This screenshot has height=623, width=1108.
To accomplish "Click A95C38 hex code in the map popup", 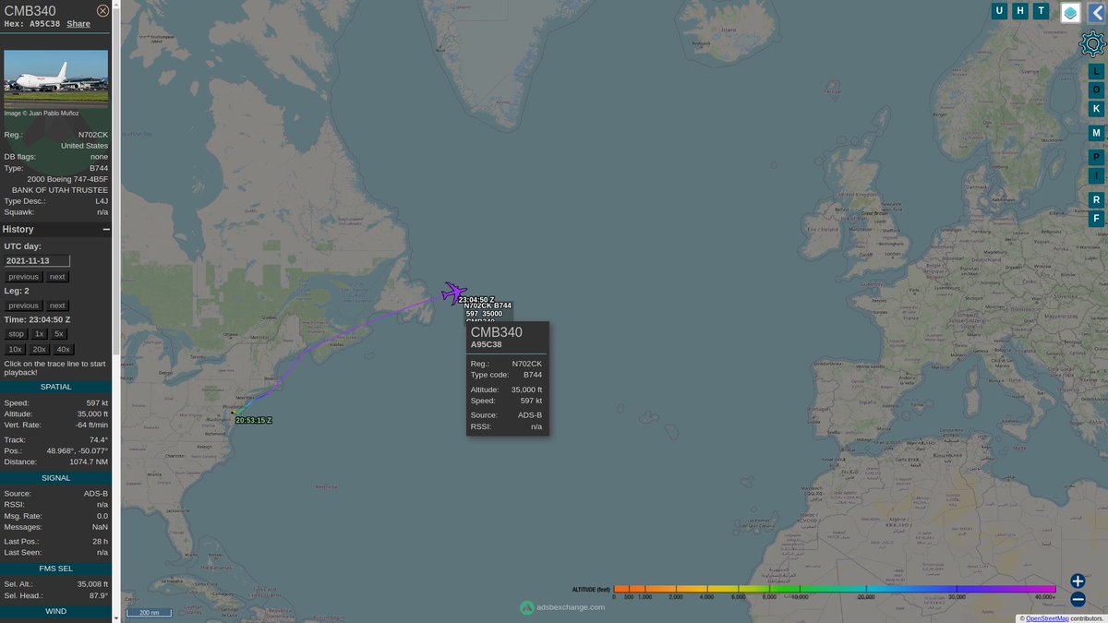I will 486,345.
